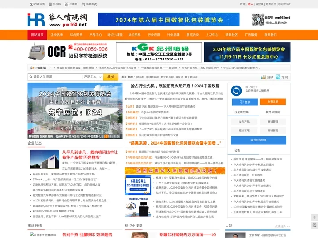This screenshot has width=318, height=238.
Task: Click the 商铺管理 button
Action: (x=273, y=122)
